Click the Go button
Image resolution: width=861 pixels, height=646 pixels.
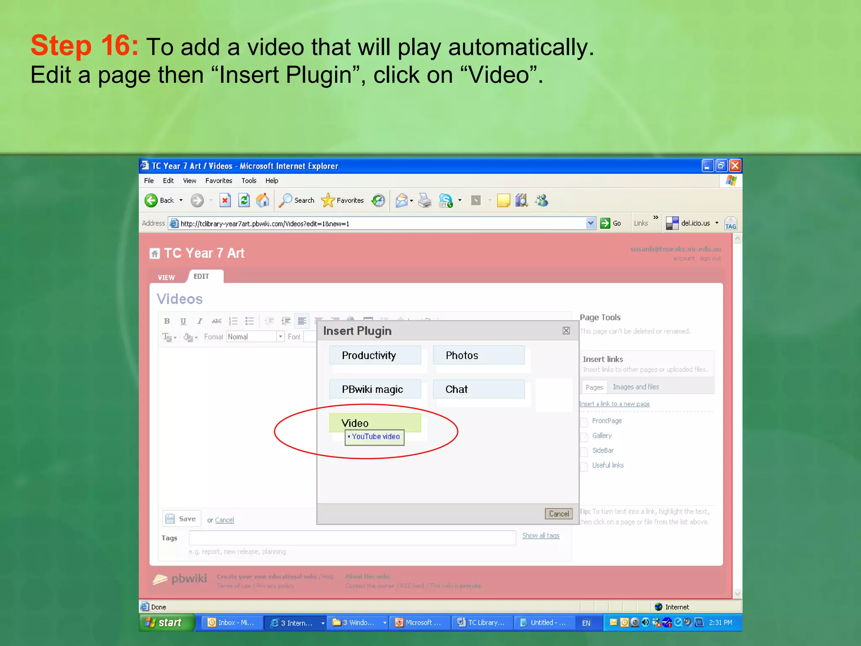coord(611,223)
